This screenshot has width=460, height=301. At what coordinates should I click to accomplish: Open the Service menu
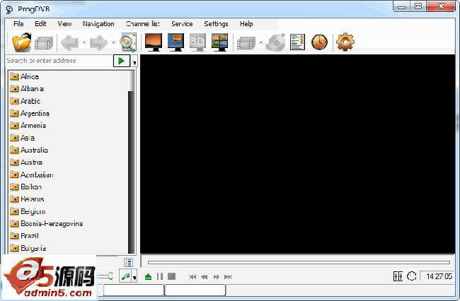pyautogui.click(x=182, y=24)
